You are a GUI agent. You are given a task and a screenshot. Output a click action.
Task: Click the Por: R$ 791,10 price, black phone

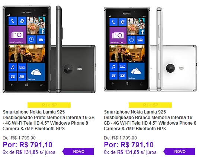tap(28, 145)
